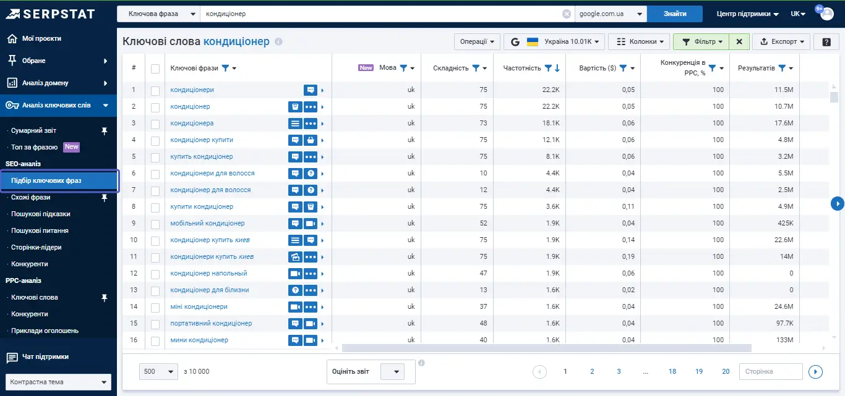Open the Контрастна тема theme selector
The image size is (845, 396).
(58, 382)
